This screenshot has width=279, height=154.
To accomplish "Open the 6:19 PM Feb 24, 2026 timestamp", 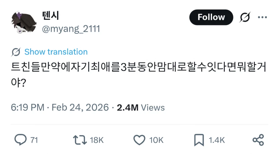I will 60,107.
